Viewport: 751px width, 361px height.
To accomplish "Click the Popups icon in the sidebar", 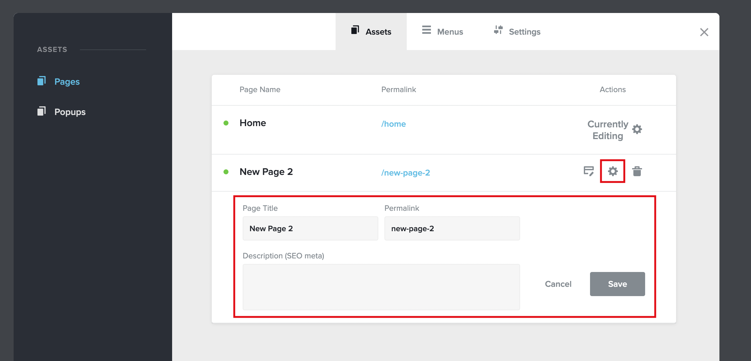I will click(x=41, y=111).
